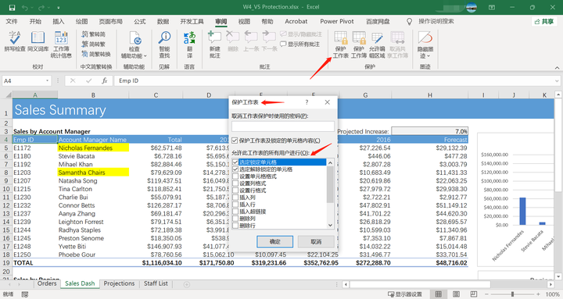The width and height of the screenshot is (563, 299).
Task: Enable 删除列 checkbox
Action: (235, 219)
